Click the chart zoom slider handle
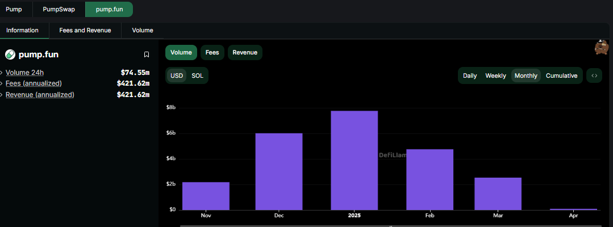The width and height of the screenshot is (613, 227). 390,225
